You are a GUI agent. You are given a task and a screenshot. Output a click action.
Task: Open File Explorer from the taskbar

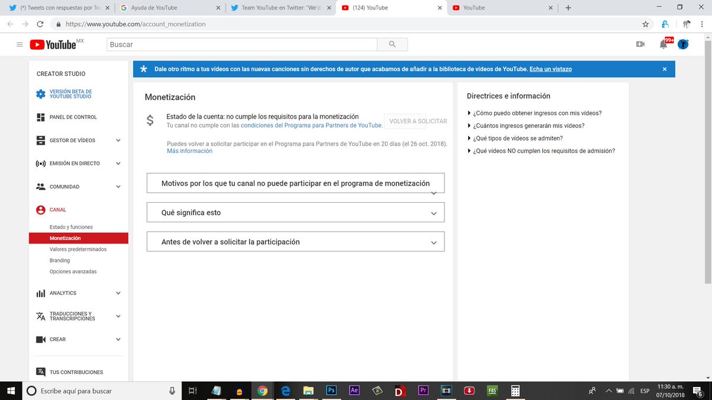coord(309,391)
